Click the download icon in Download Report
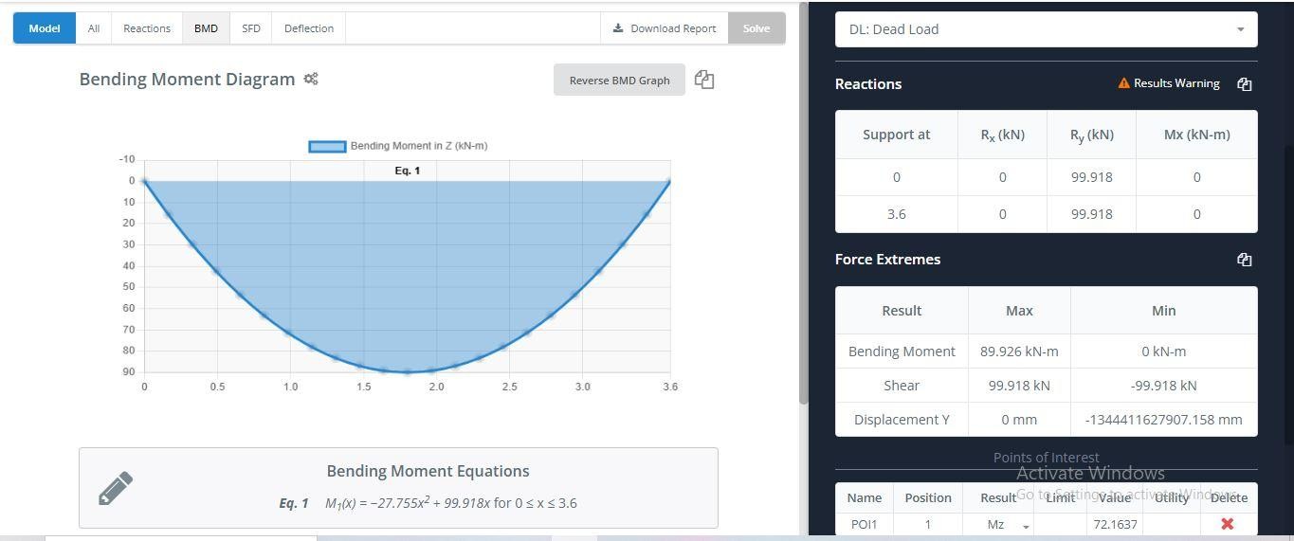Screen dimensions: 1294x541 pyautogui.click(x=618, y=28)
